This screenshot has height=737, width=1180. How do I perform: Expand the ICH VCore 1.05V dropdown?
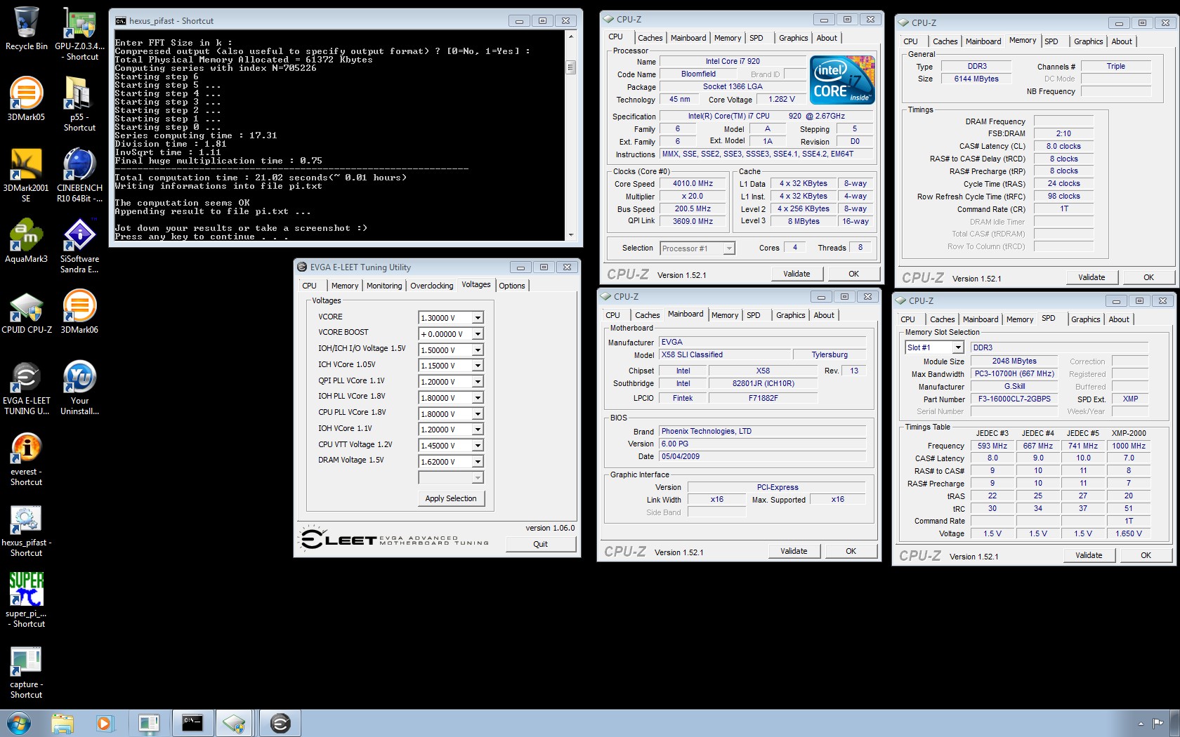[x=478, y=366]
